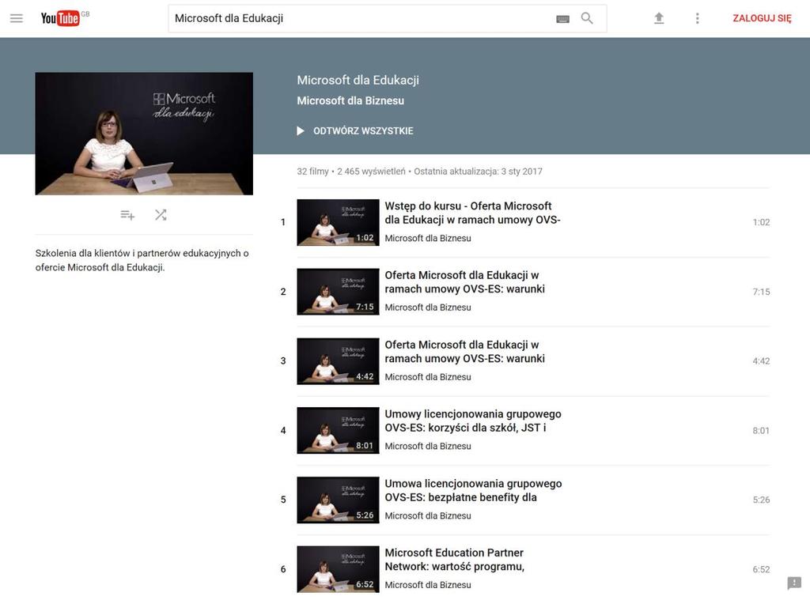Click the 1:02 duration at row end
This screenshot has height=600, width=810.
[761, 223]
